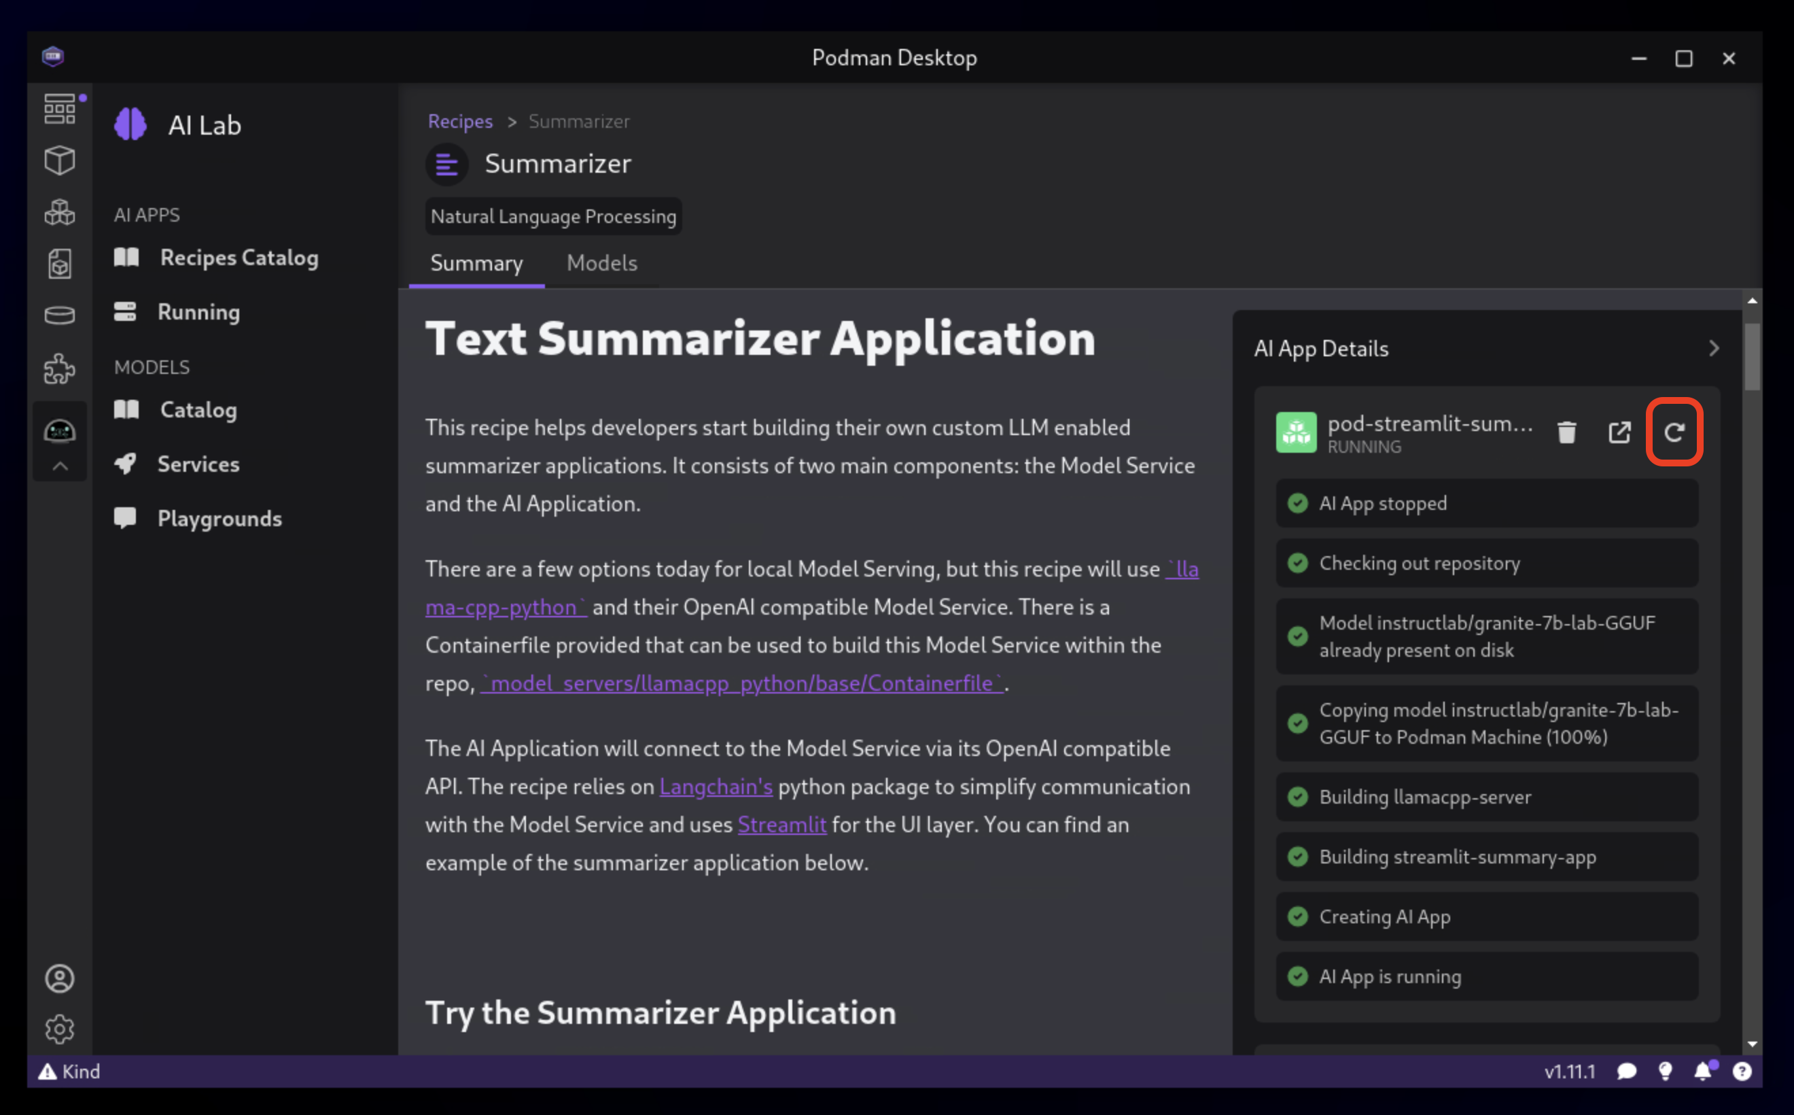The image size is (1794, 1115).
Task: Click the vertical scrollbar thumb
Action: coord(1752,357)
